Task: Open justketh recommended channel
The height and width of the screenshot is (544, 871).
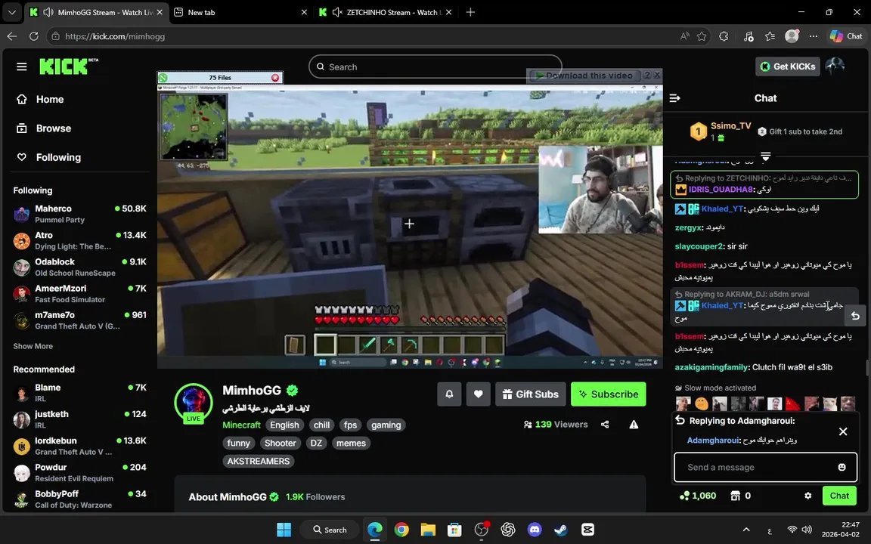Action: click(80, 419)
